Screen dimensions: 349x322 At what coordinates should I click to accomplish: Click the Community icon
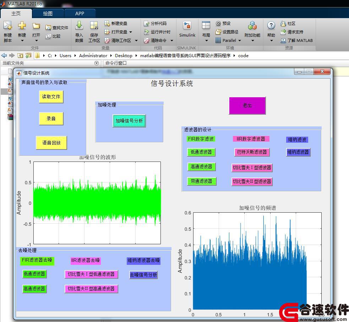point(283,23)
